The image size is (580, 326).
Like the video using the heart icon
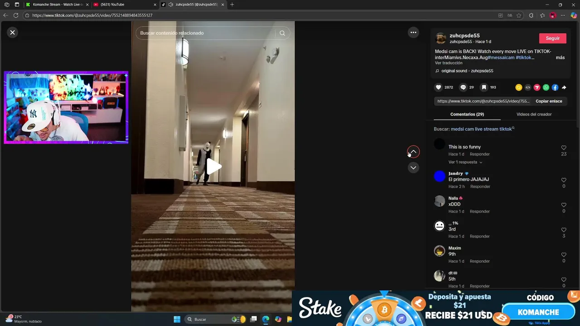(x=438, y=87)
